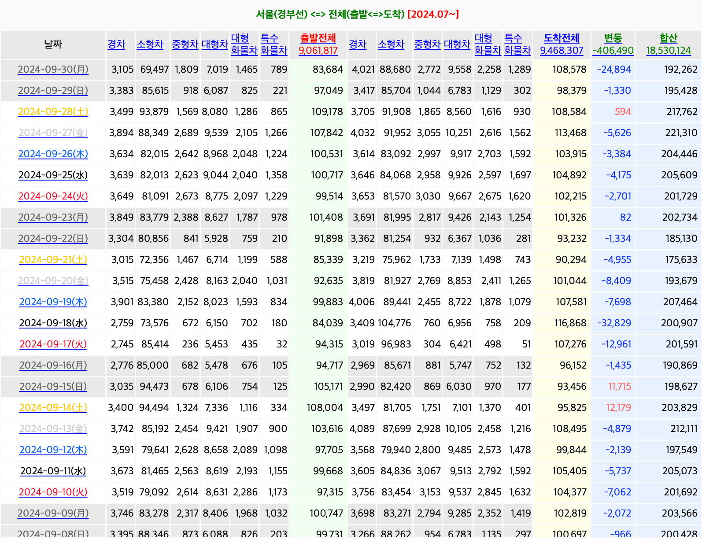
Task: Select sum value 217,762 for 09-28
Action: click(682, 112)
